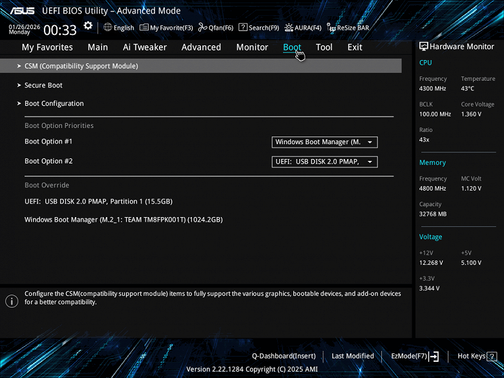Screen dimensions: 504x378
Task: Click the info icon in help bar
Action: pos(12,301)
